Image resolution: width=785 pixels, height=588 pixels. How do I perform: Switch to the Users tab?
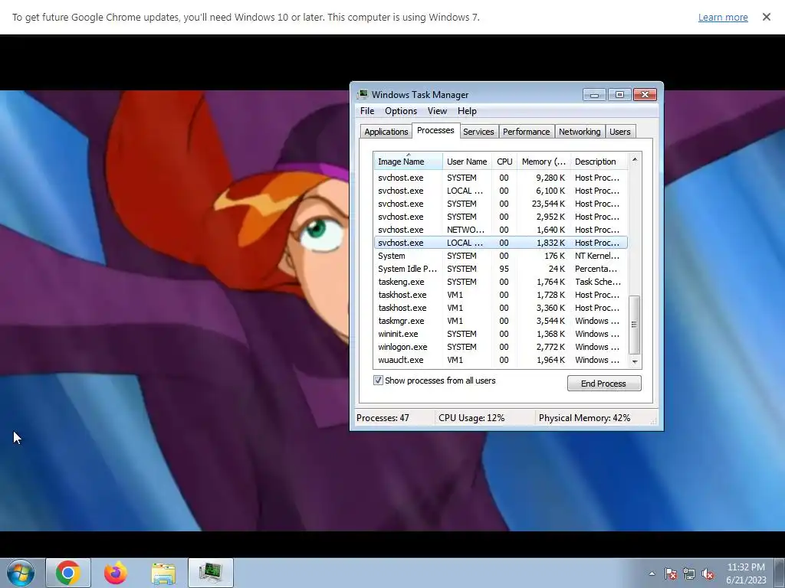point(619,132)
